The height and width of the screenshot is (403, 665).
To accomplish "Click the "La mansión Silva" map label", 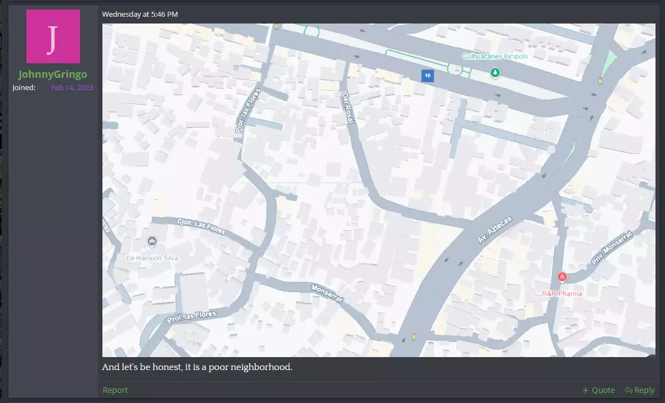I will click(152, 258).
